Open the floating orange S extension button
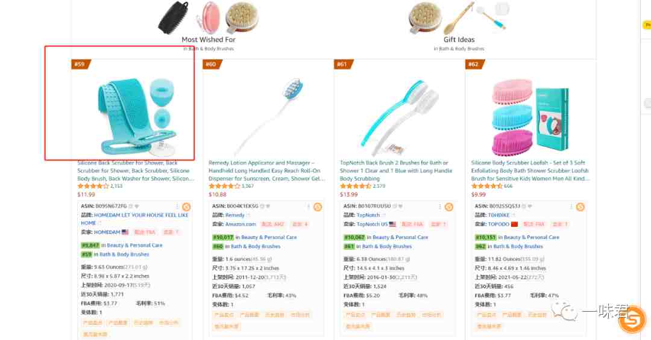The width and height of the screenshot is (651, 340). 632,319
